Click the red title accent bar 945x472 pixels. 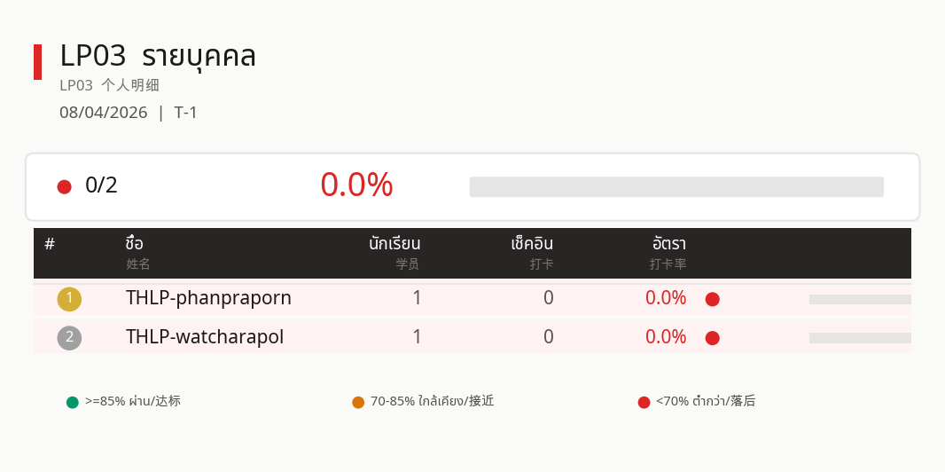[x=37, y=62]
